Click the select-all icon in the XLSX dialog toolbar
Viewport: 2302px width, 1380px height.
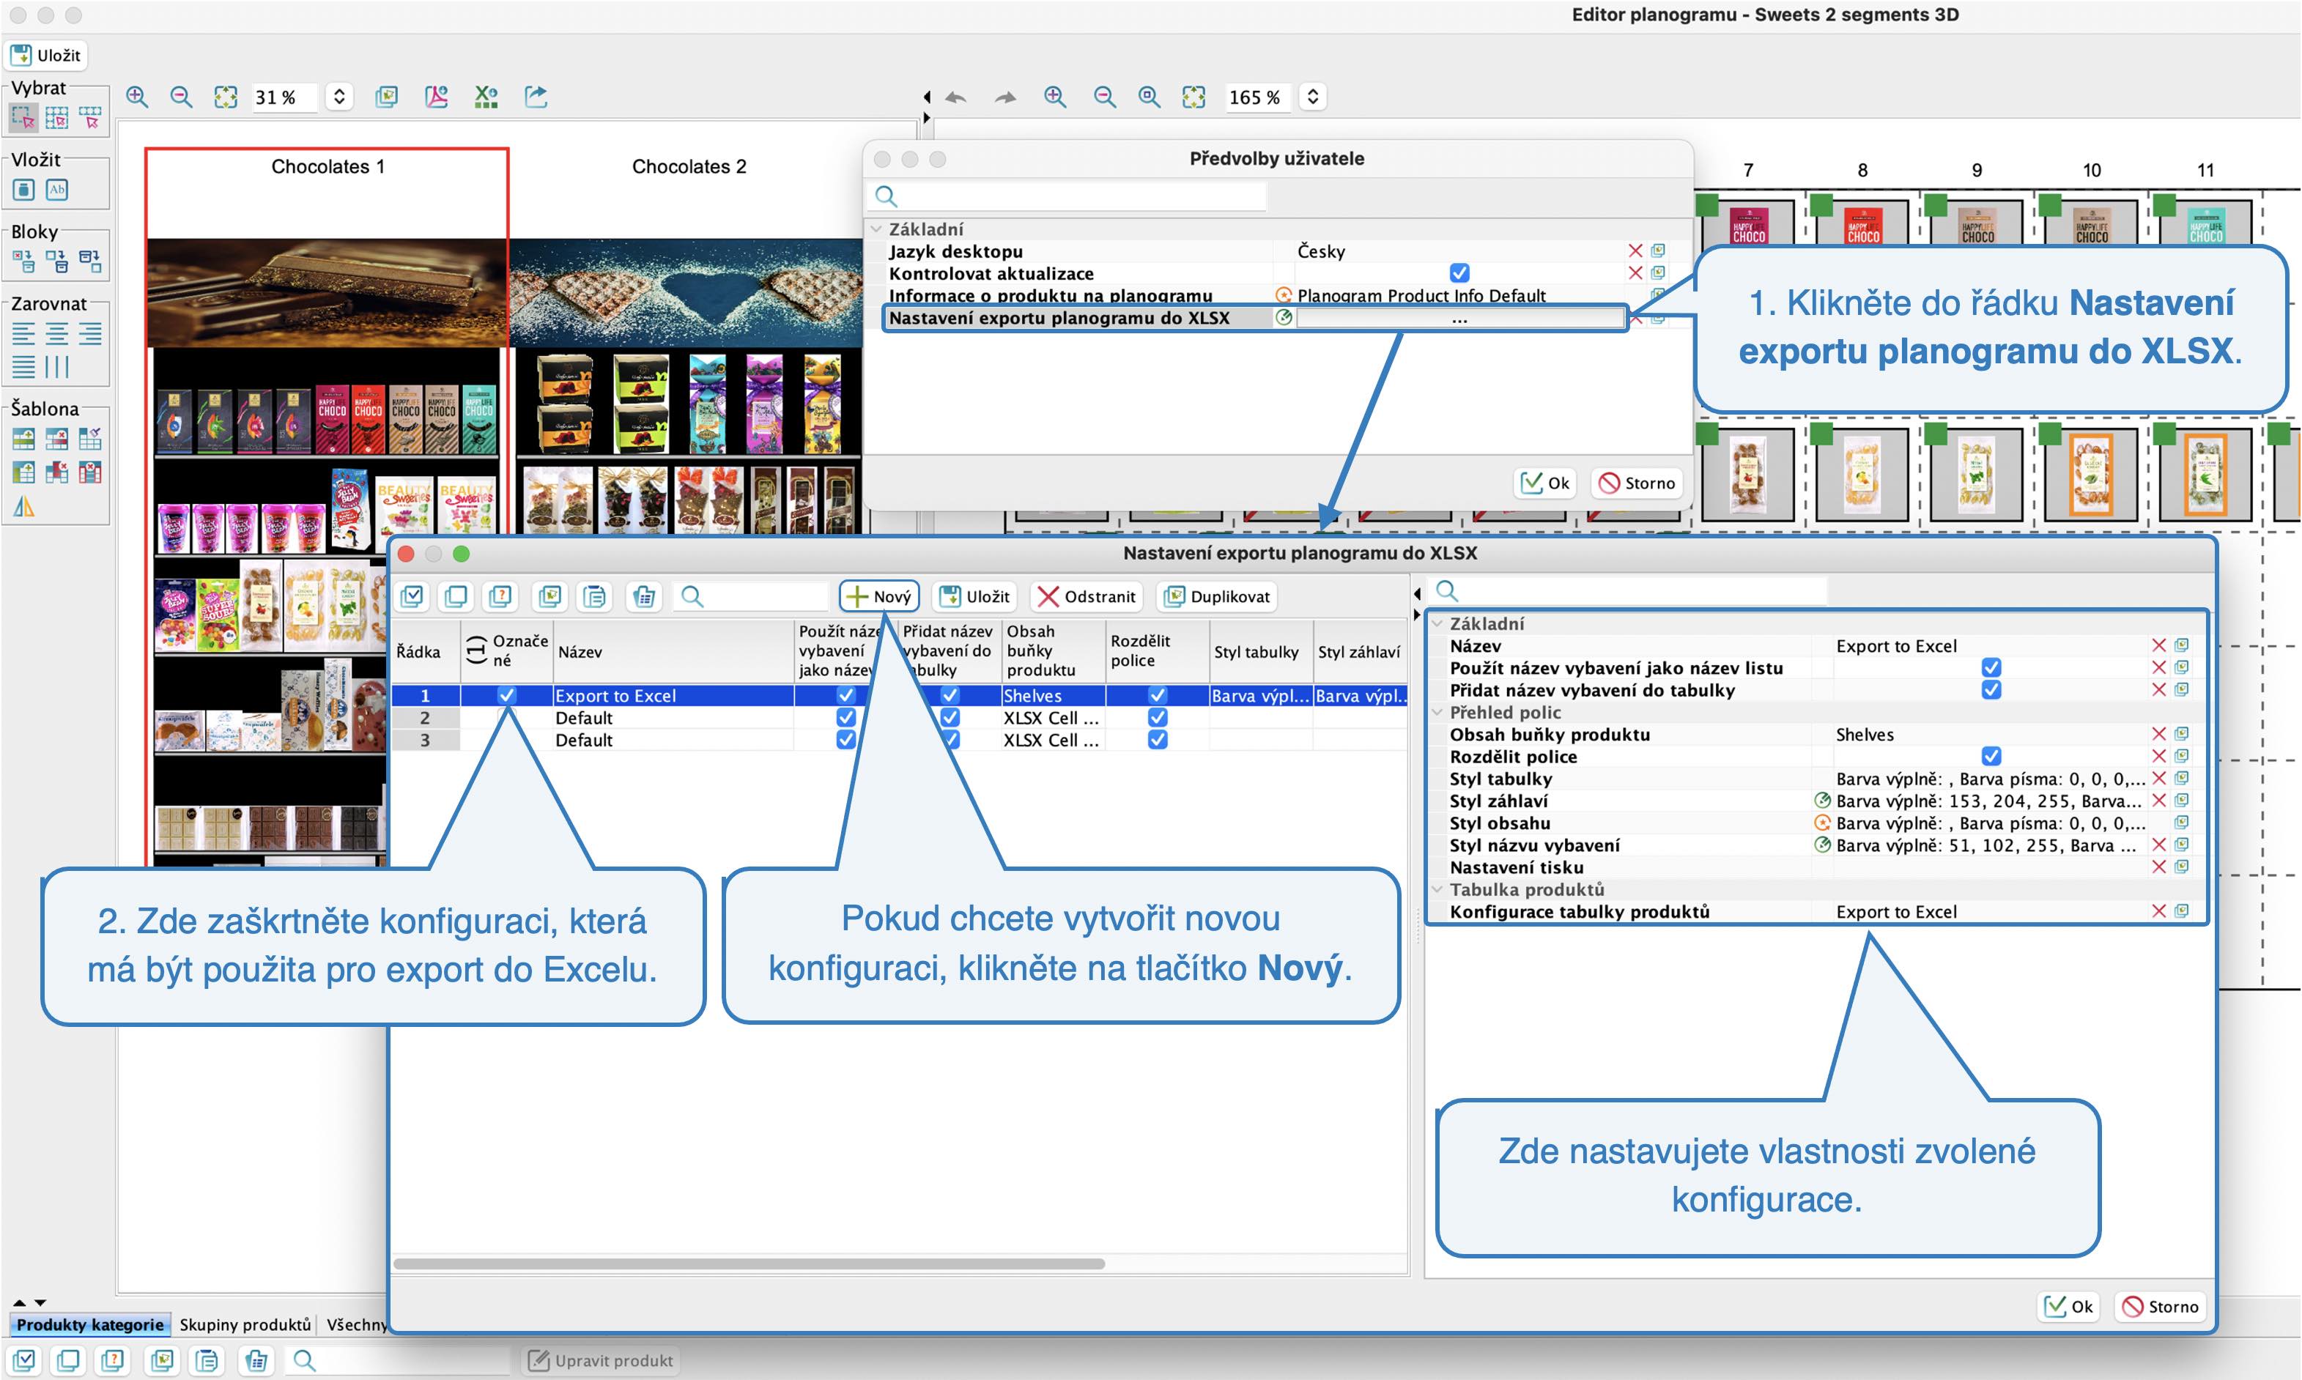[x=412, y=597]
